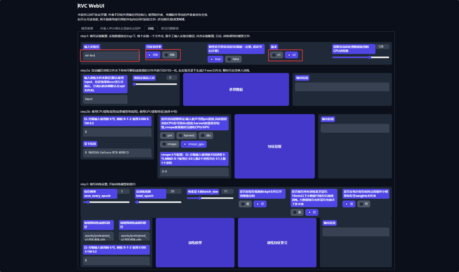
Task: Select the harvest pitch extraction algorithm
Action: [186, 135]
